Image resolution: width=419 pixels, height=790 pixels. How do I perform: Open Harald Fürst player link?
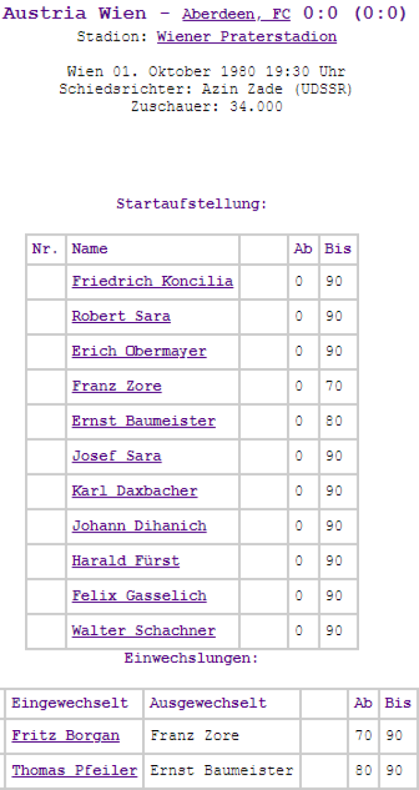click(125, 561)
